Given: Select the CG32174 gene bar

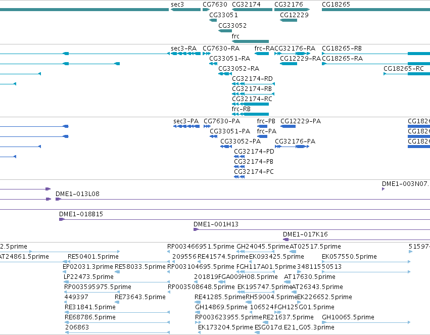Looking at the screenshot, I should pyautogui.click(x=252, y=10).
